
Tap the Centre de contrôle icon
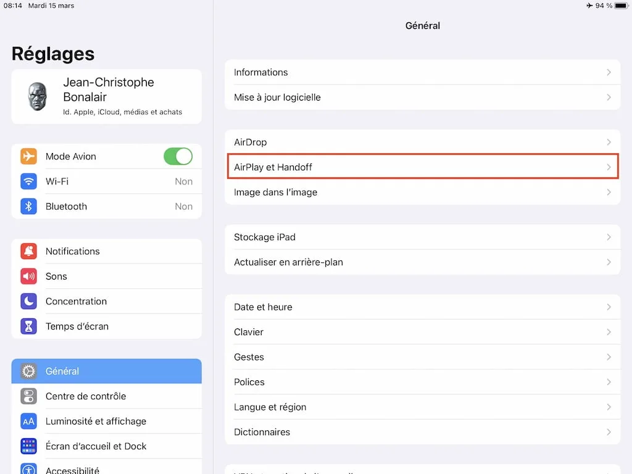coord(28,396)
